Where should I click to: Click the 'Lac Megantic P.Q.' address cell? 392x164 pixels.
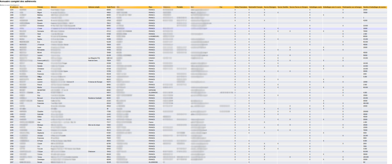click(94, 58)
